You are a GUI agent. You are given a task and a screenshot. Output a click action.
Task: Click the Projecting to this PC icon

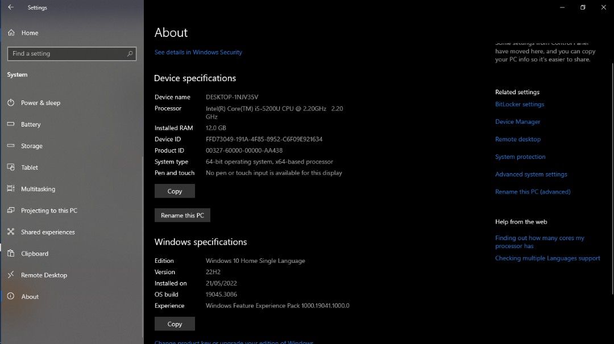(x=11, y=210)
